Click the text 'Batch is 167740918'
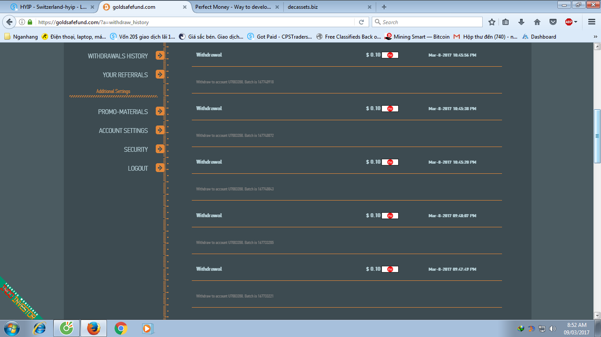 (x=259, y=82)
